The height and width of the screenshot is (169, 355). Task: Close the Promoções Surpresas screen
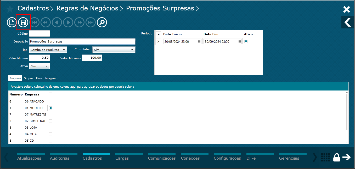[x=346, y=10]
